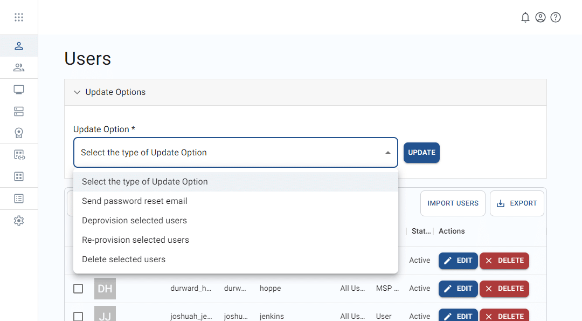Collapse the Update Options panel
Image resolution: width=582 pixels, height=321 pixels.
(x=77, y=92)
